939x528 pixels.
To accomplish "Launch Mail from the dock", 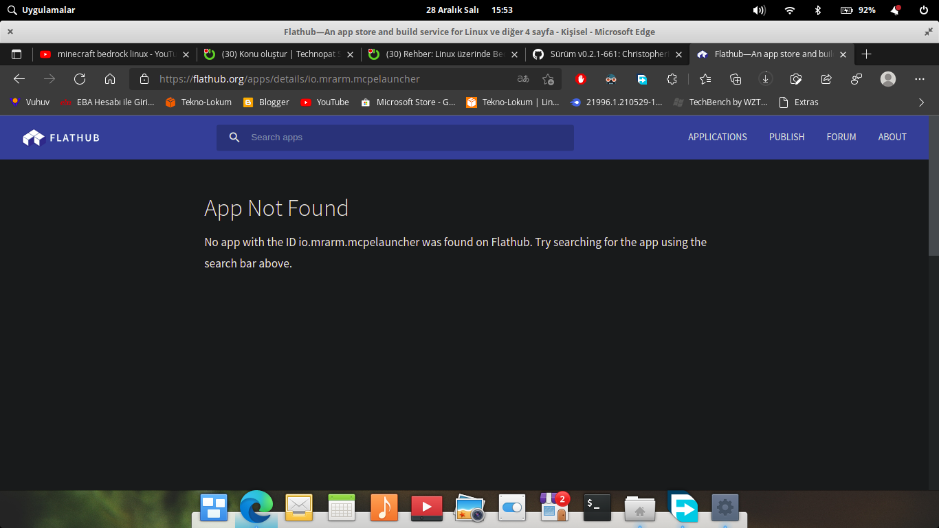I will pos(299,508).
